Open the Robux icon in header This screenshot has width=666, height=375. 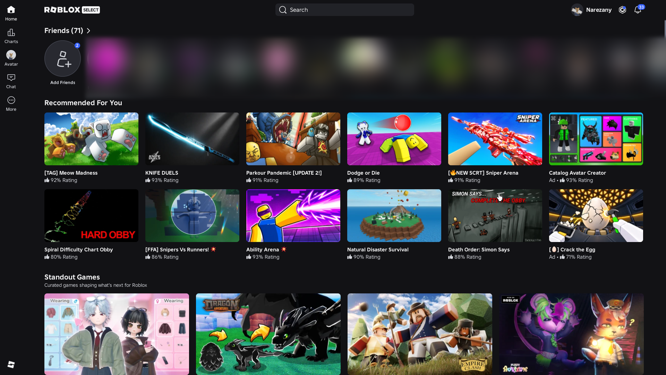point(622,10)
